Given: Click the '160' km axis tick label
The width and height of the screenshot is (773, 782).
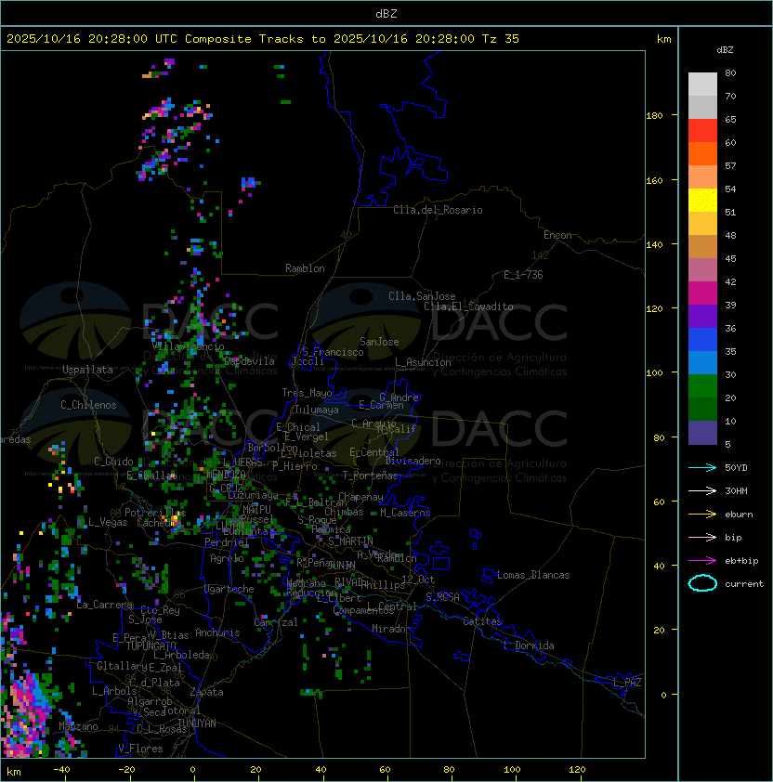Looking at the screenshot, I should click(x=654, y=180).
